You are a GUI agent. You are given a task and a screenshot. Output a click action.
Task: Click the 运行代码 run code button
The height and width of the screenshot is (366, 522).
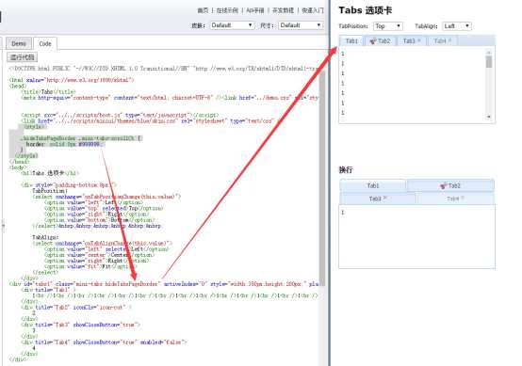[23, 57]
